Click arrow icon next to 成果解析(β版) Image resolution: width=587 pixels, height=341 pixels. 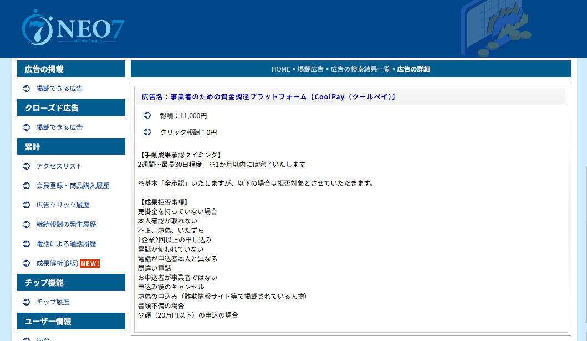pyautogui.click(x=27, y=263)
